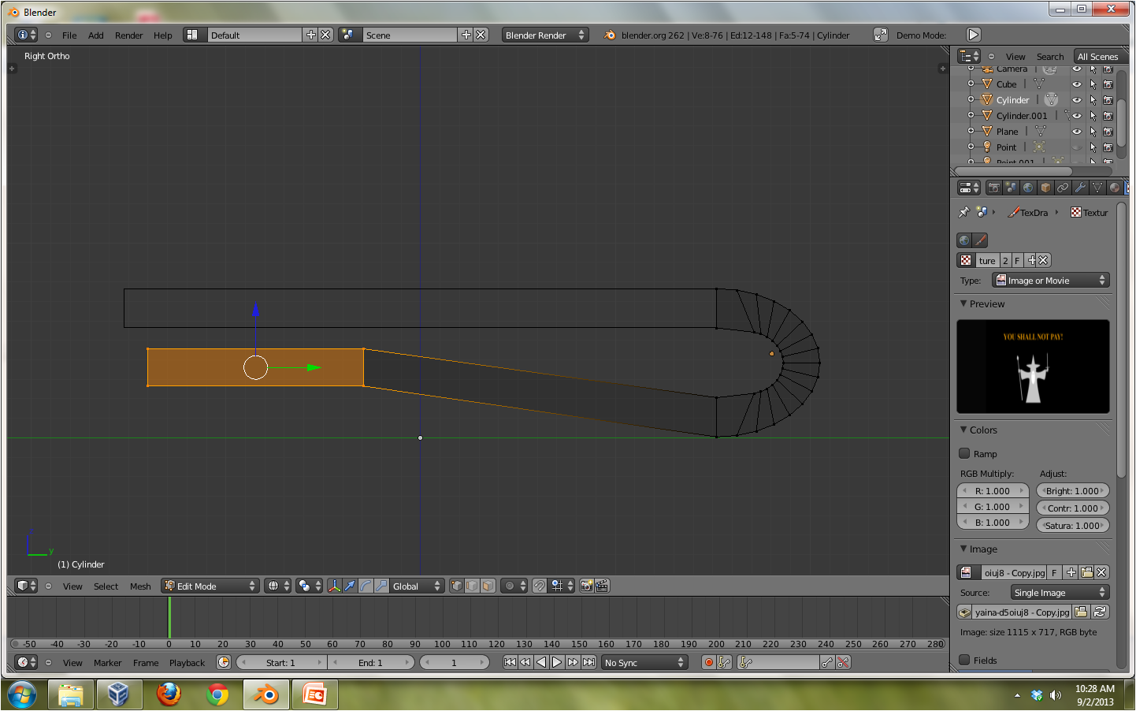The width and height of the screenshot is (1136, 711).
Task: Open the Scene properties tab icon
Action: pyautogui.click(x=1011, y=188)
